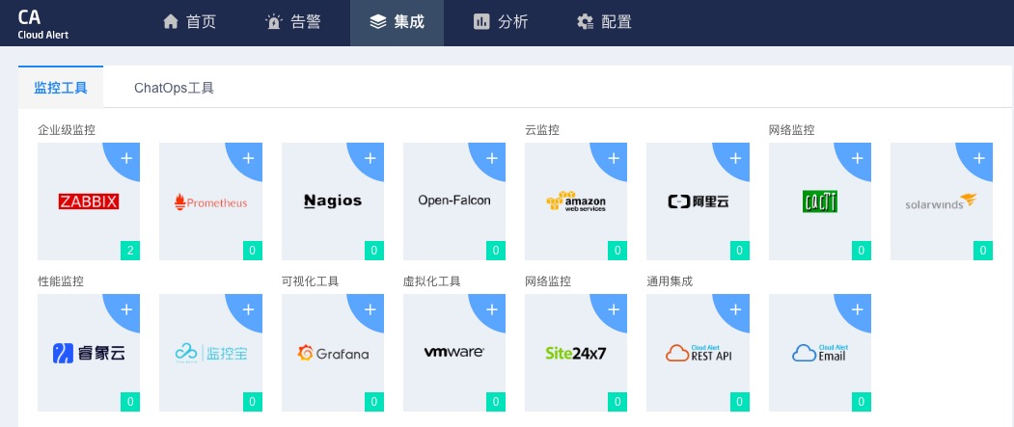Open Prometheus integration count badge
Screen dimensions: 1014x427
[252, 250]
